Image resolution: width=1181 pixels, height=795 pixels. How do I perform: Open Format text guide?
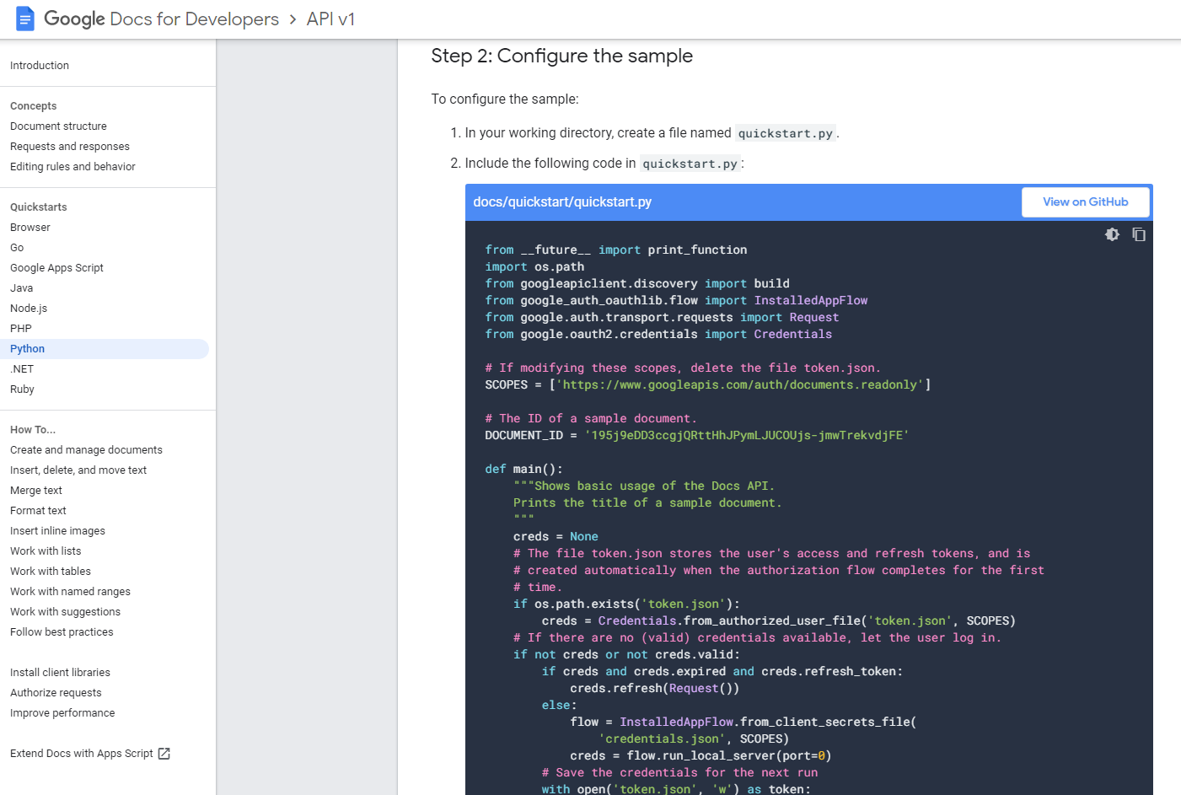click(38, 511)
